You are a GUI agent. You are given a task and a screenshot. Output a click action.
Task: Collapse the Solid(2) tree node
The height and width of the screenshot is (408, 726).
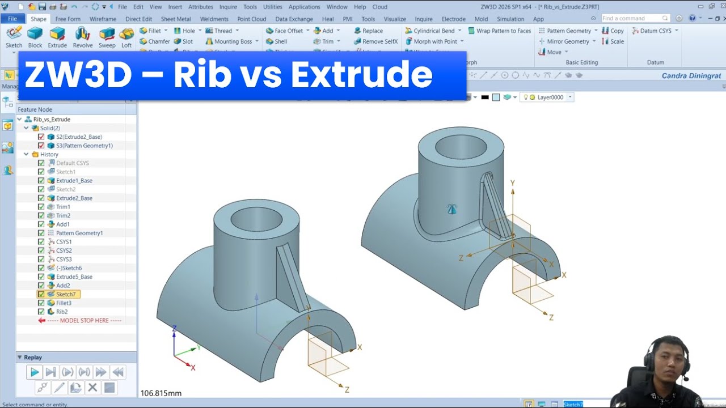pyautogui.click(x=27, y=128)
